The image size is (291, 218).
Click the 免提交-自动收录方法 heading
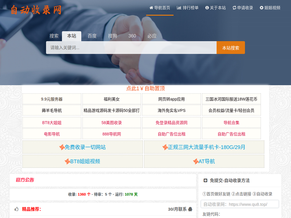[x=230, y=180]
